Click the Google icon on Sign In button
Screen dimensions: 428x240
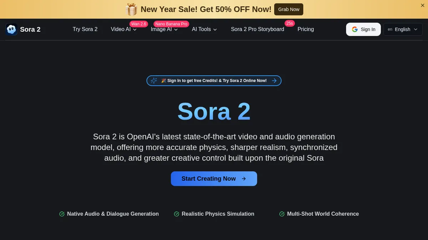pyautogui.click(x=355, y=29)
